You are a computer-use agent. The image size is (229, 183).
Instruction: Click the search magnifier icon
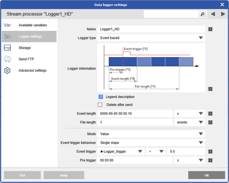(202, 14)
